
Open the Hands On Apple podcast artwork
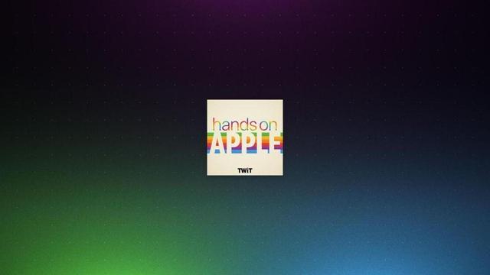[x=245, y=137]
